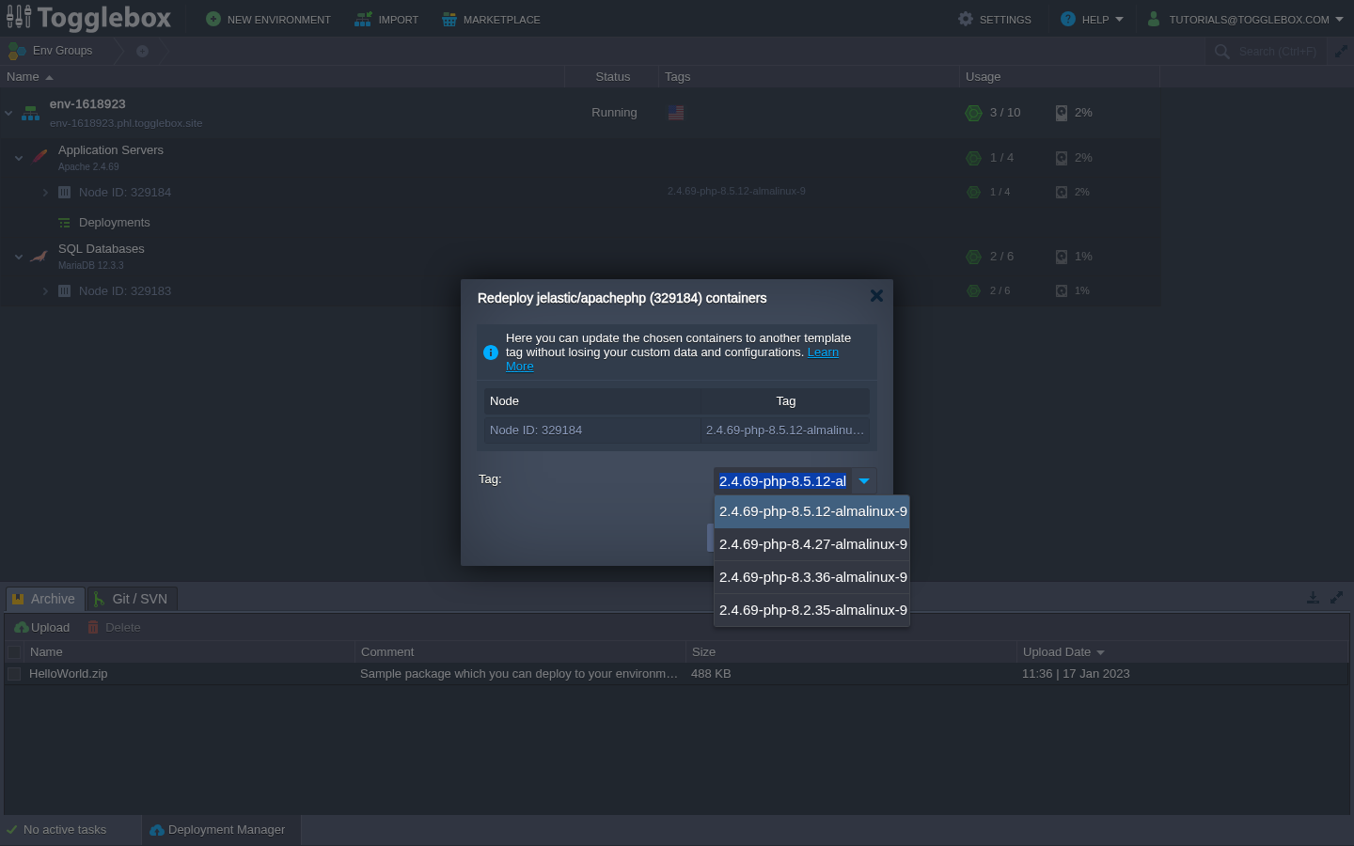This screenshot has height=846, width=1354.
Task: Click Import button in top toolbar
Action: pyautogui.click(x=386, y=19)
